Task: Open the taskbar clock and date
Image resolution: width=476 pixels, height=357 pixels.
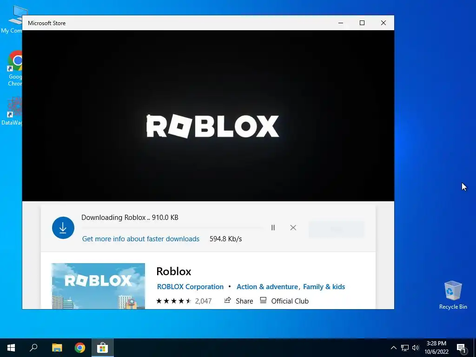Action: click(436, 348)
